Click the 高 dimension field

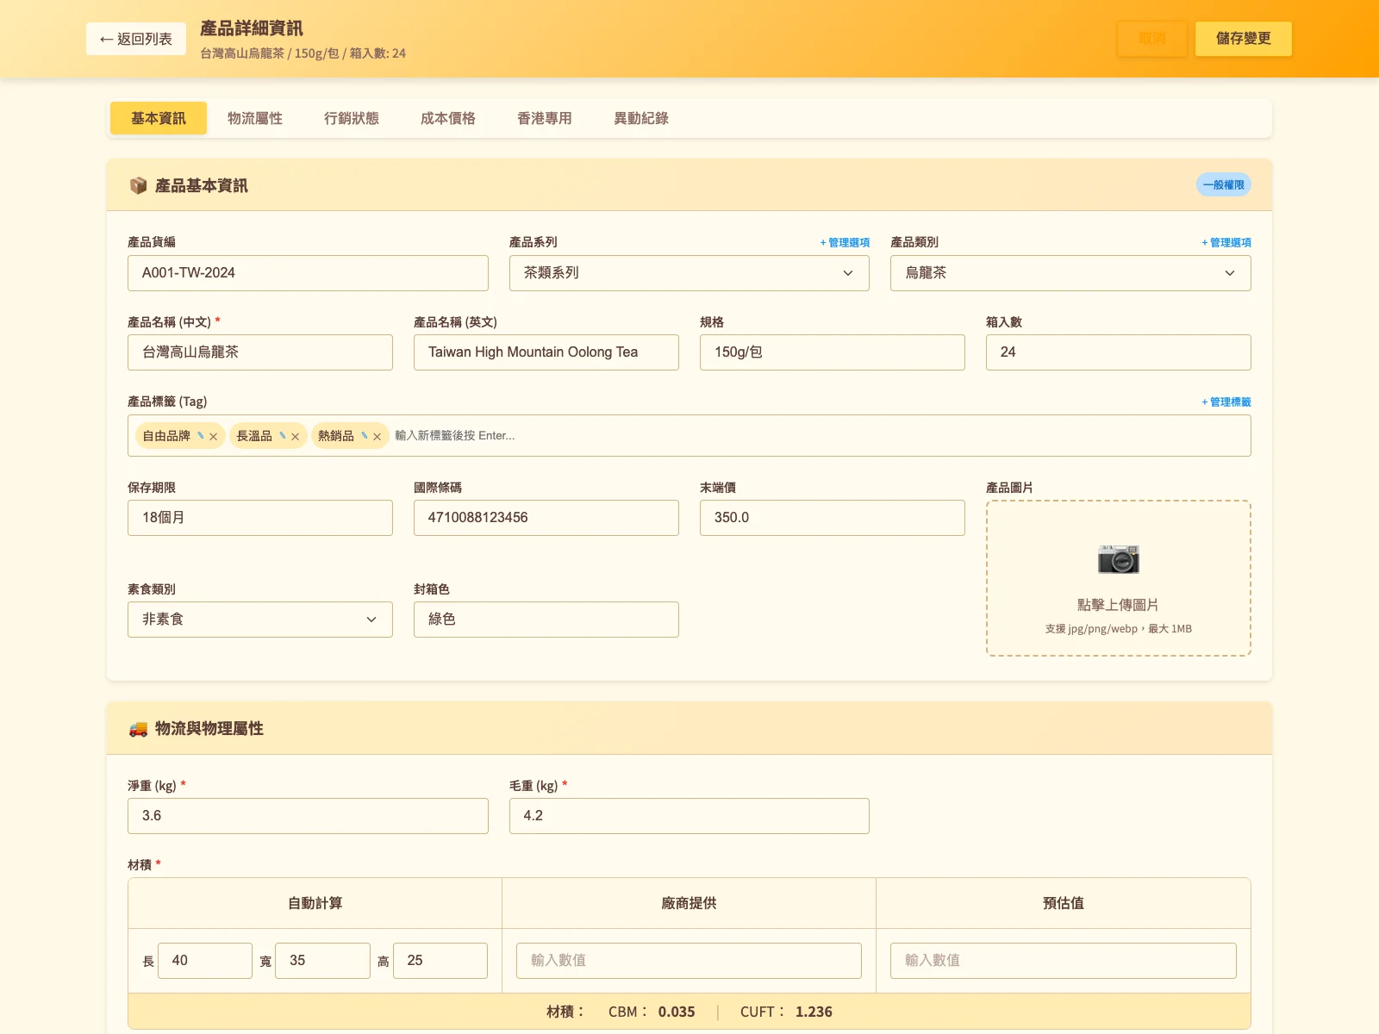click(x=440, y=961)
